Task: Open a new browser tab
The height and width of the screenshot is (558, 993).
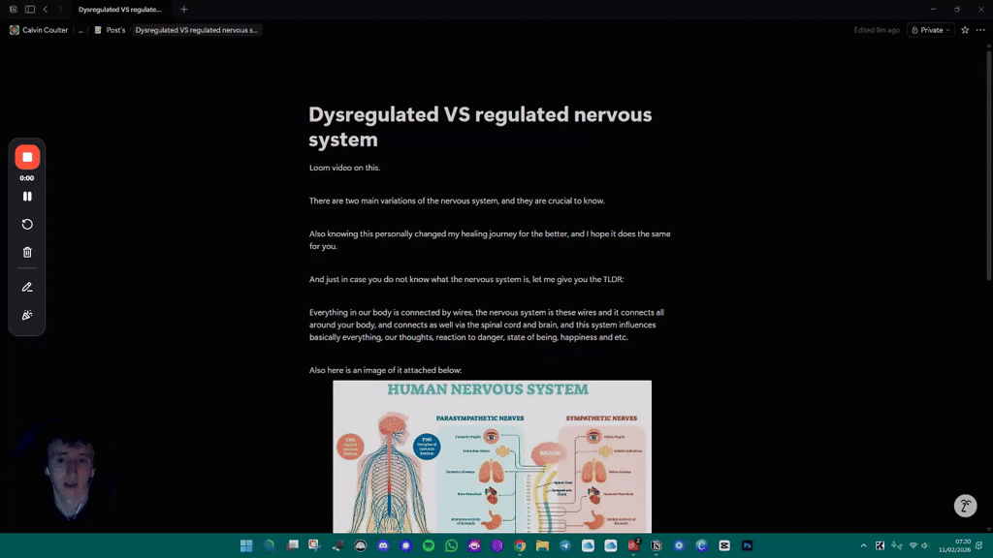Action: pyautogui.click(x=184, y=9)
